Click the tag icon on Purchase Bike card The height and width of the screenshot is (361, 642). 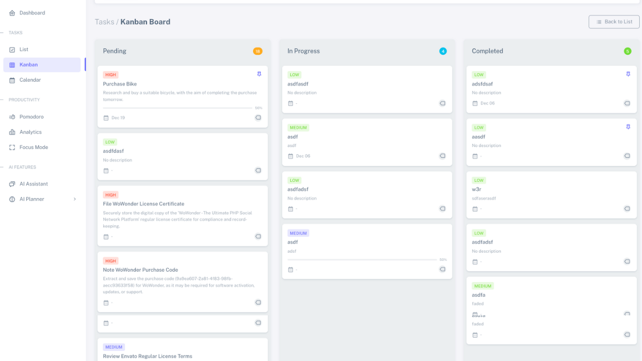tap(258, 118)
